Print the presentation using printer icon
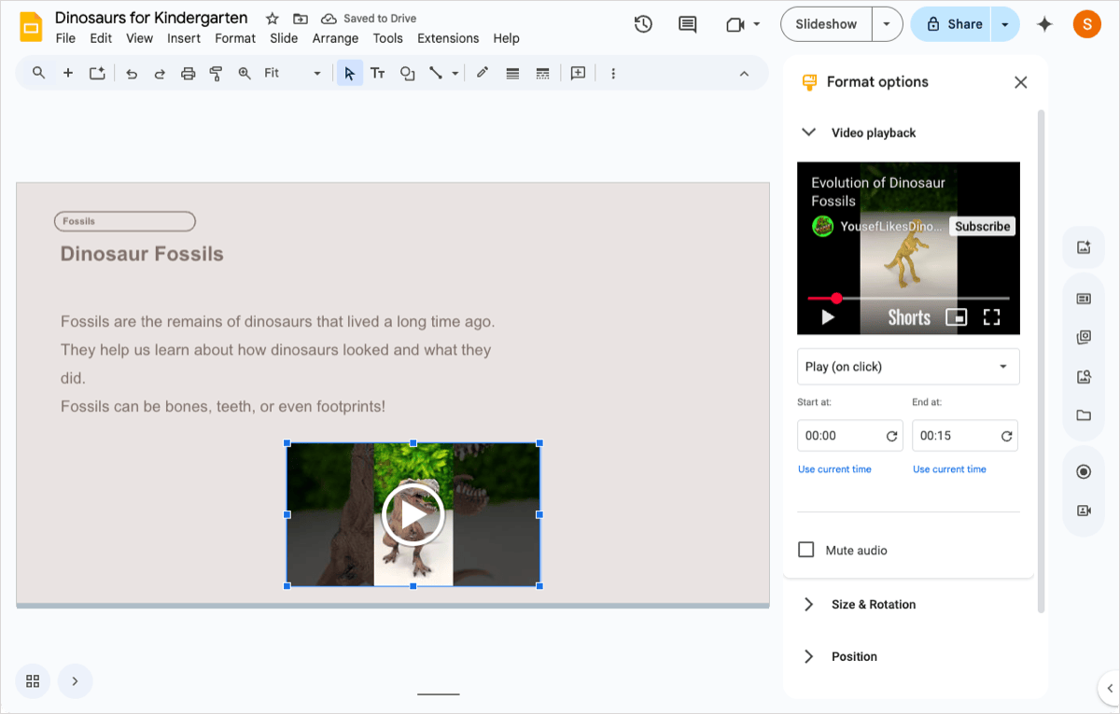Viewport: 1120px width, 714px height. tap(189, 73)
